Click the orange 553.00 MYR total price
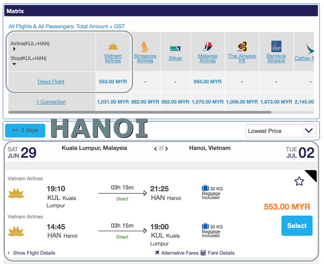This screenshot has height=264, width=324. click(x=287, y=207)
